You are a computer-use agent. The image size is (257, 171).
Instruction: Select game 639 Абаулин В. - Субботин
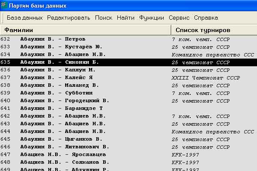click(128, 93)
